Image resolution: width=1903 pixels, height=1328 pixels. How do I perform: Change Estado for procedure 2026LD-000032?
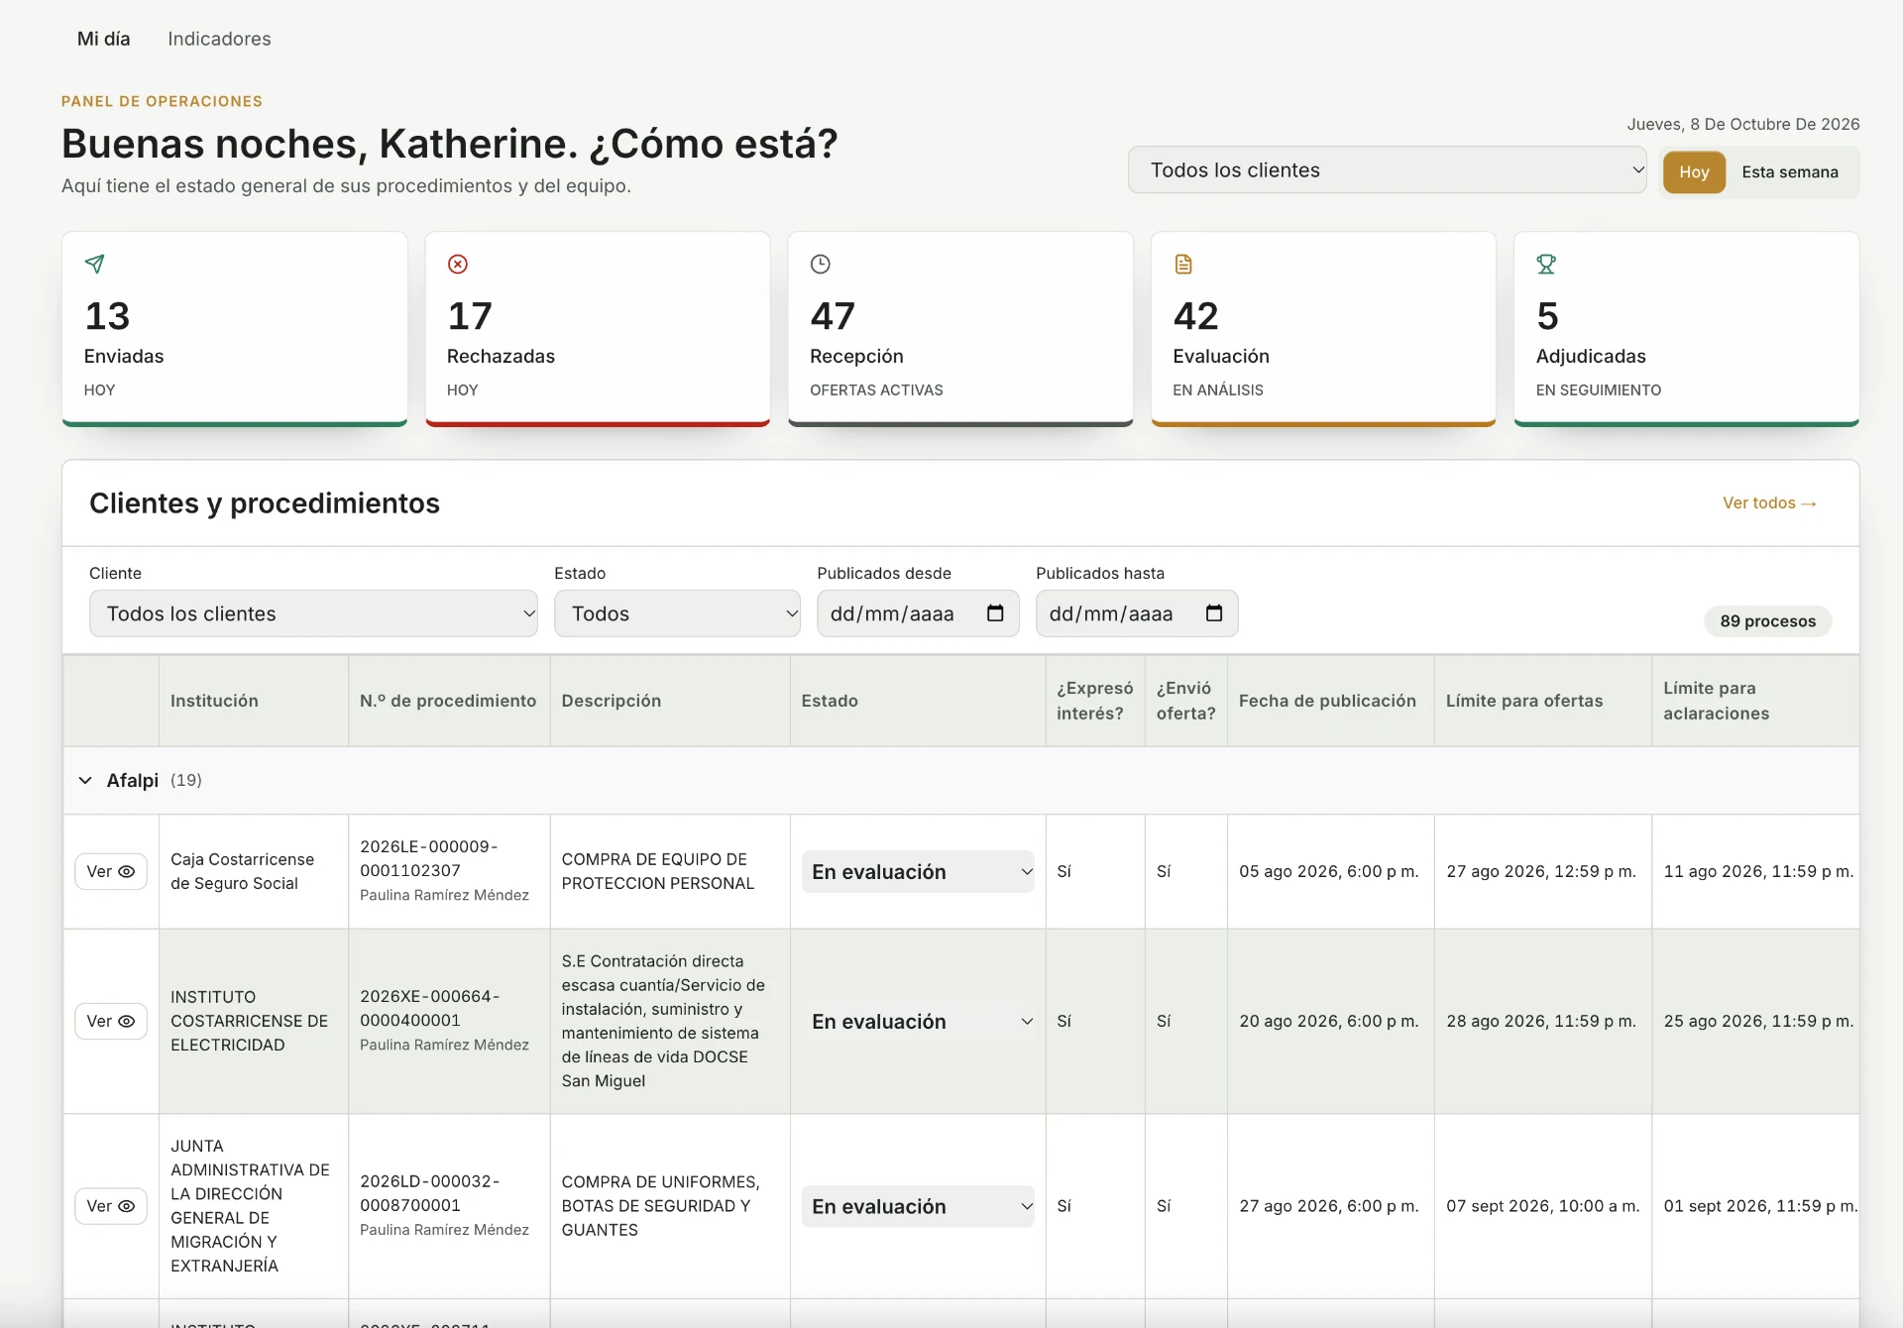point(918,1207)
